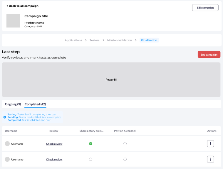The height and width of the screenshot is (169, 223).
Task: Switch to the Ongoing (3) tab
Action: pyautogui.click(x=13, y=104)
